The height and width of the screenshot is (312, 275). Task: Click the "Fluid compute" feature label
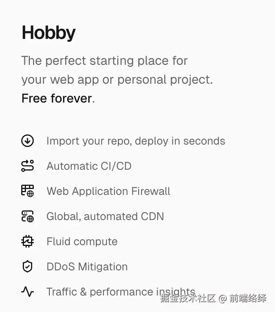tap(82, 241)
